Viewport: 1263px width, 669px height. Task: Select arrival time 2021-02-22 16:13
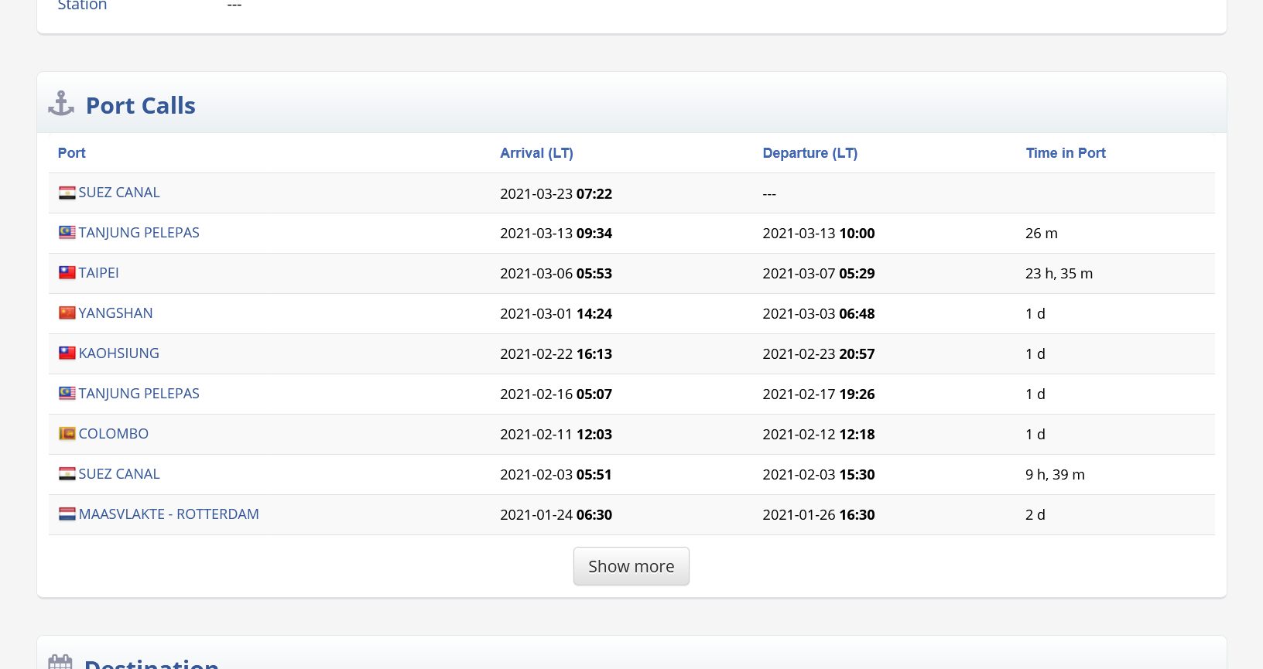tap(556, 354)
